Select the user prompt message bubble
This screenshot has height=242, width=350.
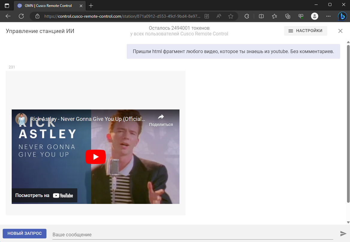coord(233,51)
